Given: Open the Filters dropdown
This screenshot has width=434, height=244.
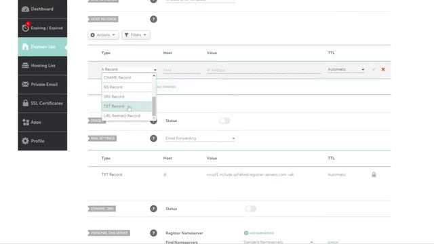Looking at the screenshot, I should [x=136, y=35].
